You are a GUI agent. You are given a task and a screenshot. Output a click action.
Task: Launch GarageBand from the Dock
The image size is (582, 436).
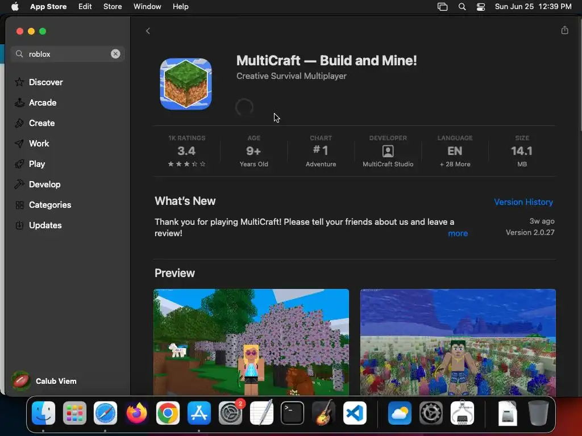point(323,413)
